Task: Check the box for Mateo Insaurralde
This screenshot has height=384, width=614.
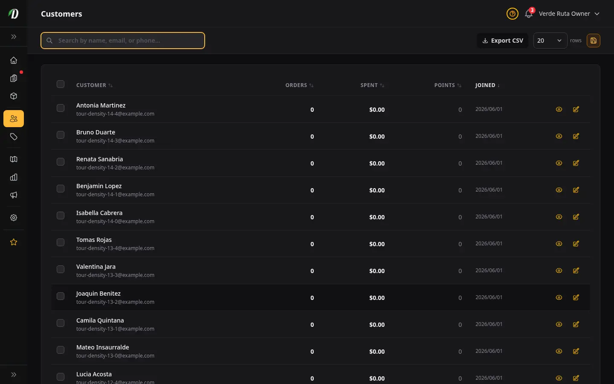Action: (61, 350)
